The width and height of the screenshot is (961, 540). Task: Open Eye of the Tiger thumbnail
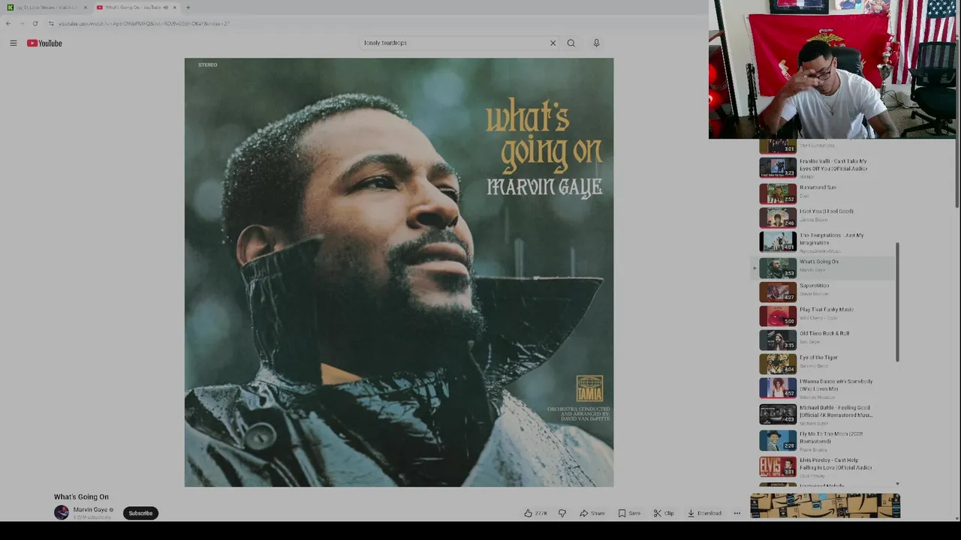[778, 363]
